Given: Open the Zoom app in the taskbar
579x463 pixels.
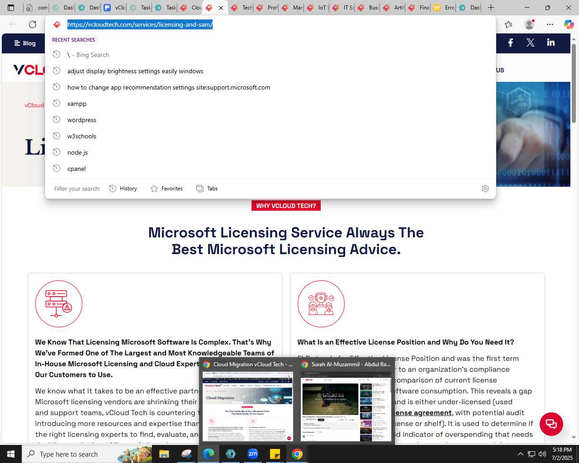Looking at the screenshot, I should click(253, 454).
